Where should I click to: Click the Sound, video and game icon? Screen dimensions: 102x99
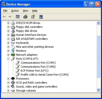(13, 87)
